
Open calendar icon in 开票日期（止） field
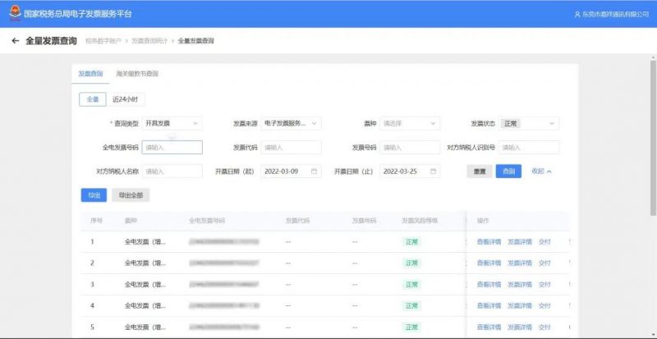coord(433,172)
